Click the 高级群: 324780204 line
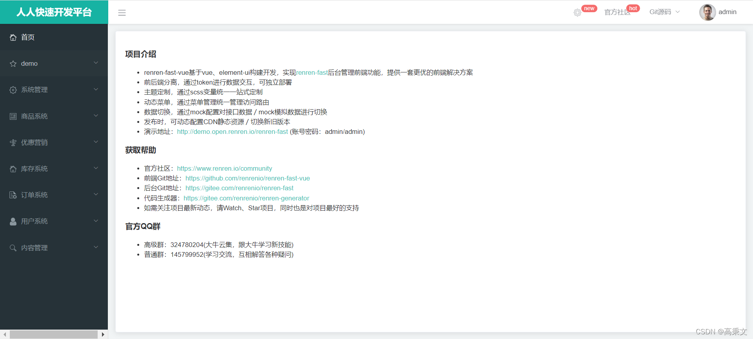This screenshot has height=339, width=753. click(218, 245)
